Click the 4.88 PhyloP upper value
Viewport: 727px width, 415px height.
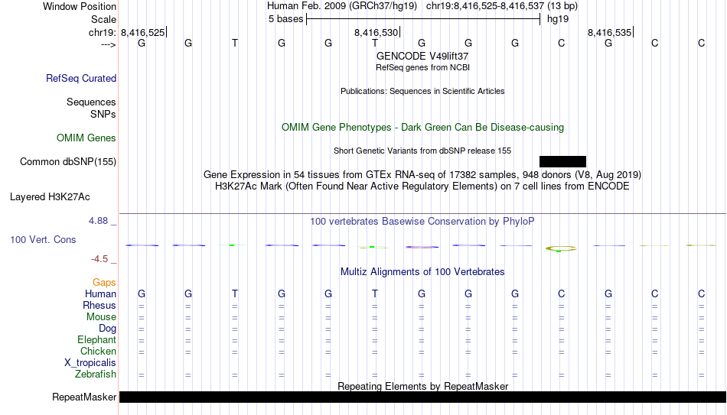coord(99,221)
